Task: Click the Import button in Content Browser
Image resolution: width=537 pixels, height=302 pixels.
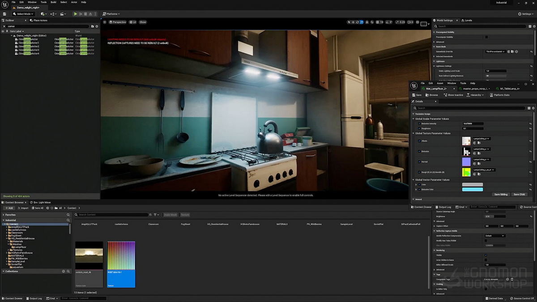Action: pyautogui.click(x=23, y=208)
